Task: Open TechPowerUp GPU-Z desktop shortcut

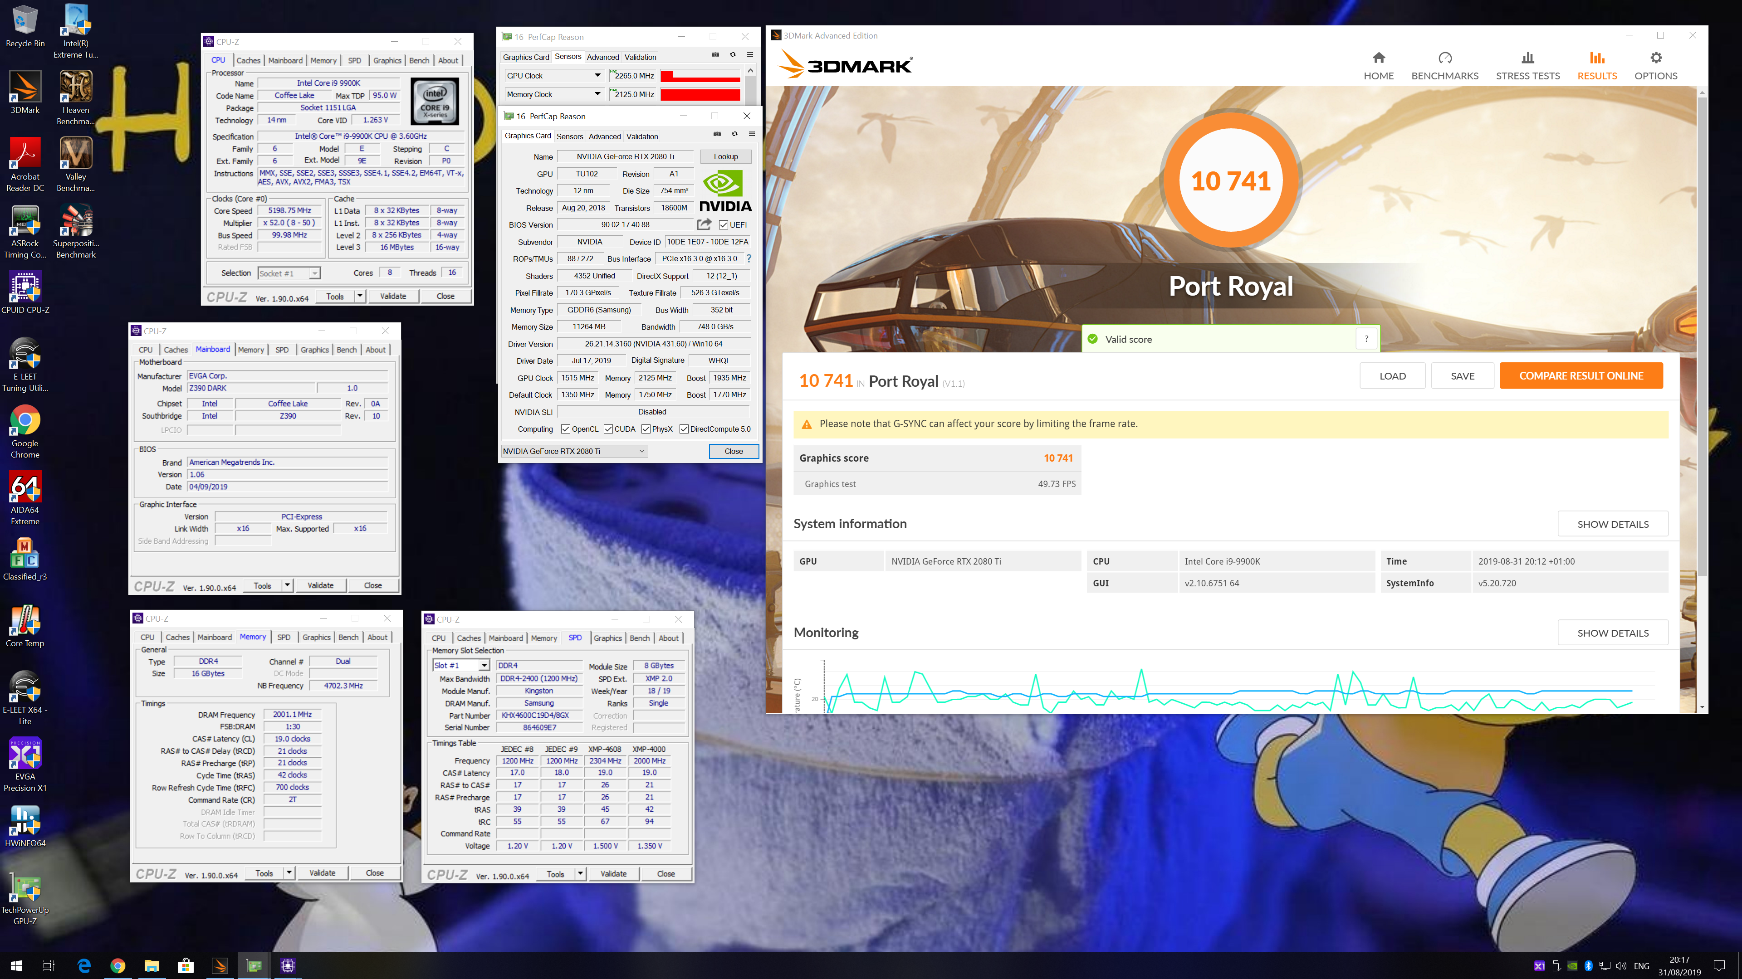Action: [x=25, y=898]
